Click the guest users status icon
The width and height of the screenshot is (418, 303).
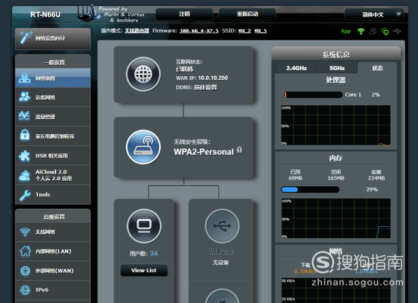point(373,31)
